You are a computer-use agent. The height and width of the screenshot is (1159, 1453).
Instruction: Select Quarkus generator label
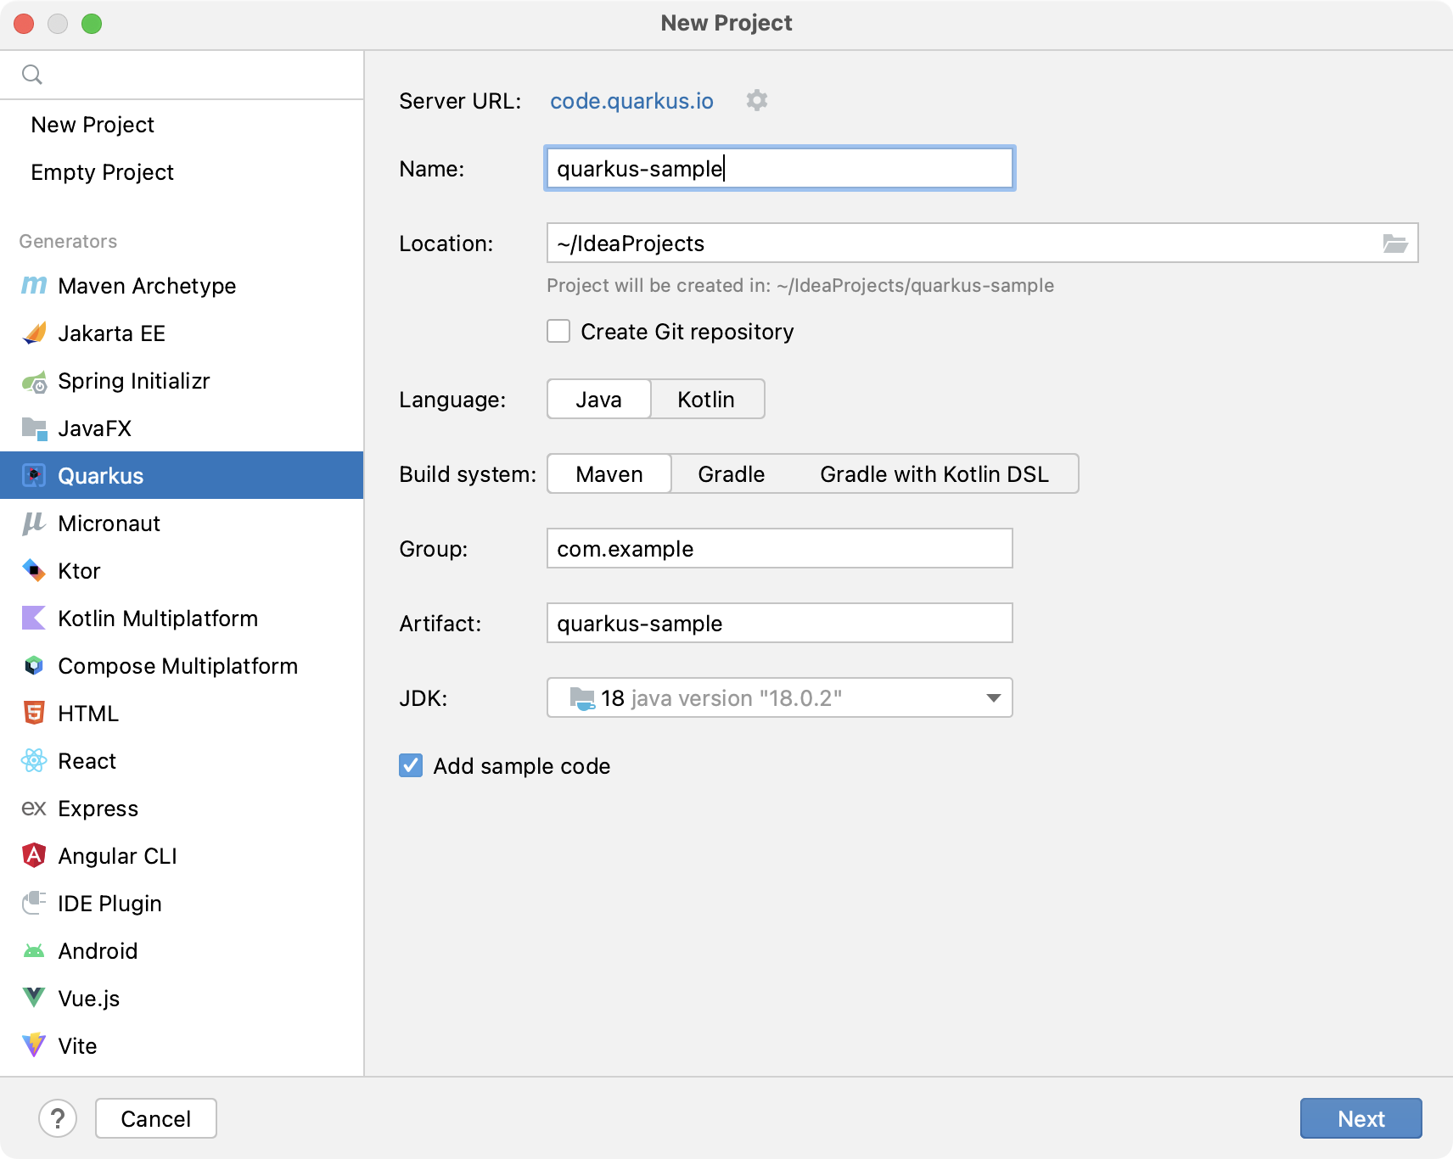tap(100, 476)
